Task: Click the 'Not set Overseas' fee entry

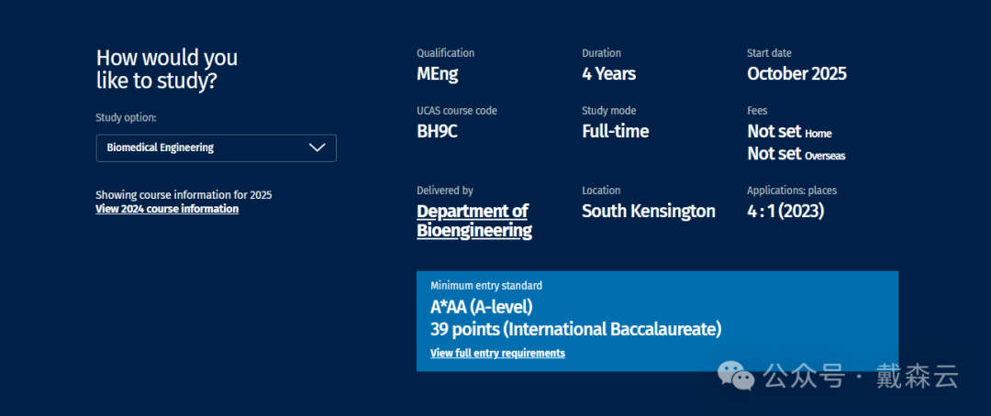Action: pyautogui.click(x=796, y=154)
